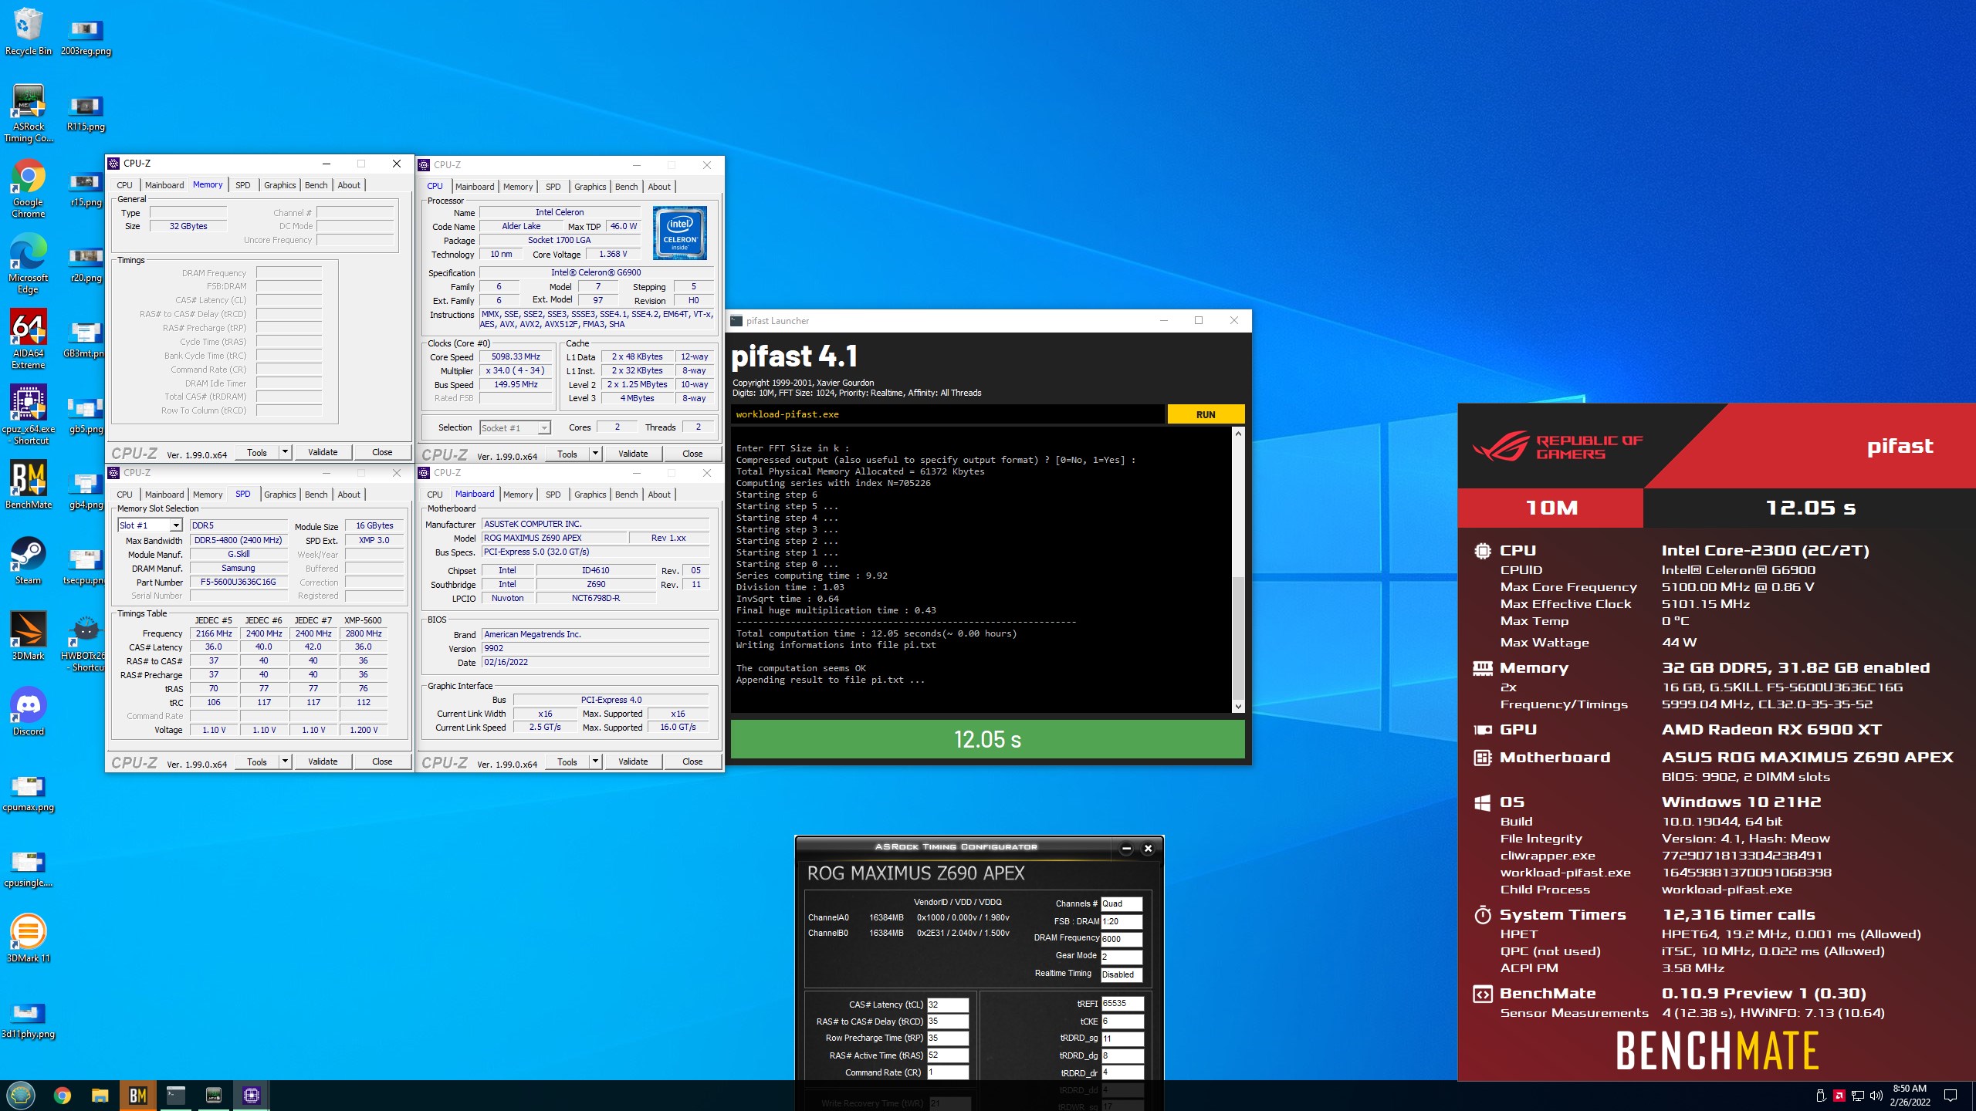Open Tools dropdown arrow in CPU-Z SPD window
This screenshot has width=1976, height=1111.
(285, 761)
